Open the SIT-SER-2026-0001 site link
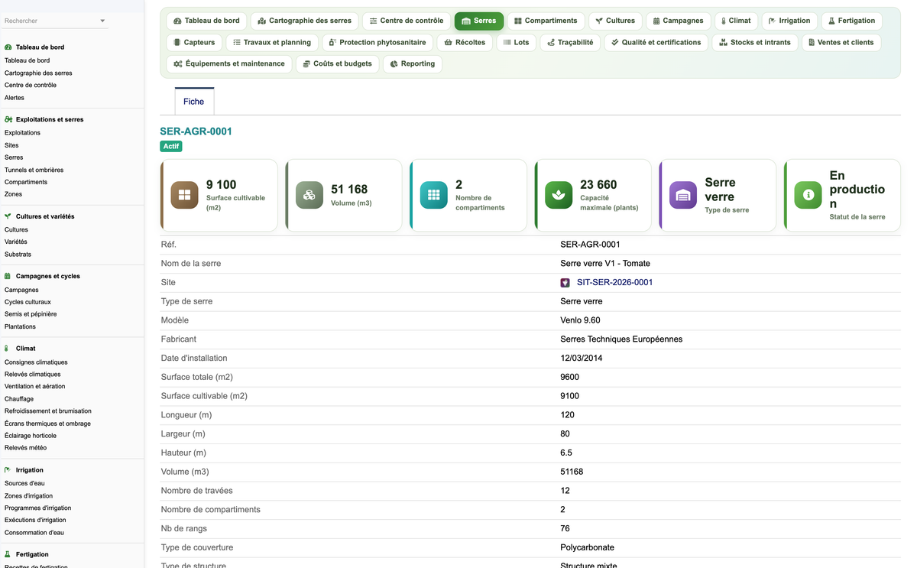The width and height of the screenshot is (917, 568). 614,282
